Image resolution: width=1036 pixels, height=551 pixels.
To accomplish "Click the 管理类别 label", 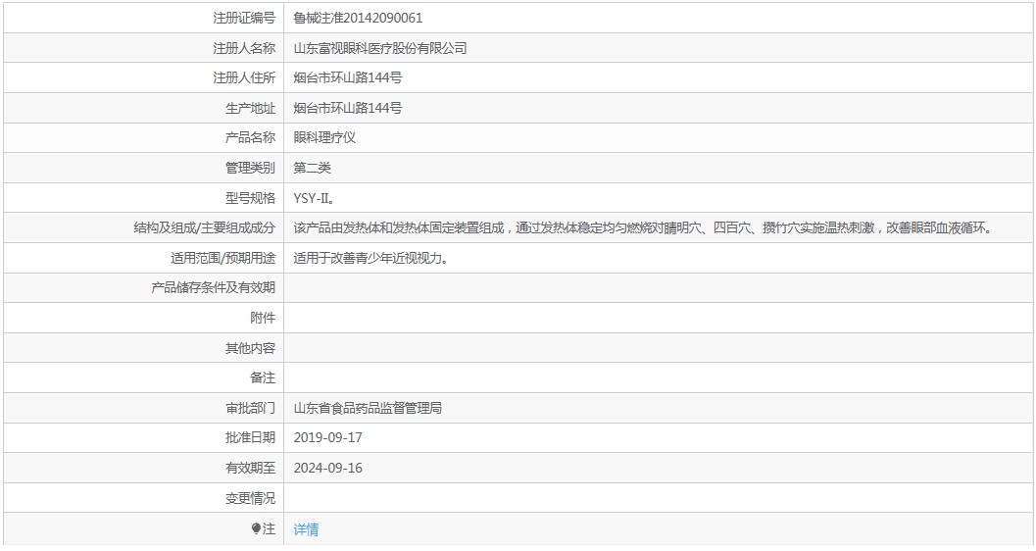I will click(x=250, y=168).
